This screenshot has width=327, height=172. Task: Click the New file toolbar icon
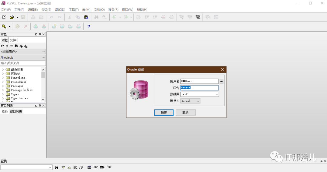coord(4,17)
